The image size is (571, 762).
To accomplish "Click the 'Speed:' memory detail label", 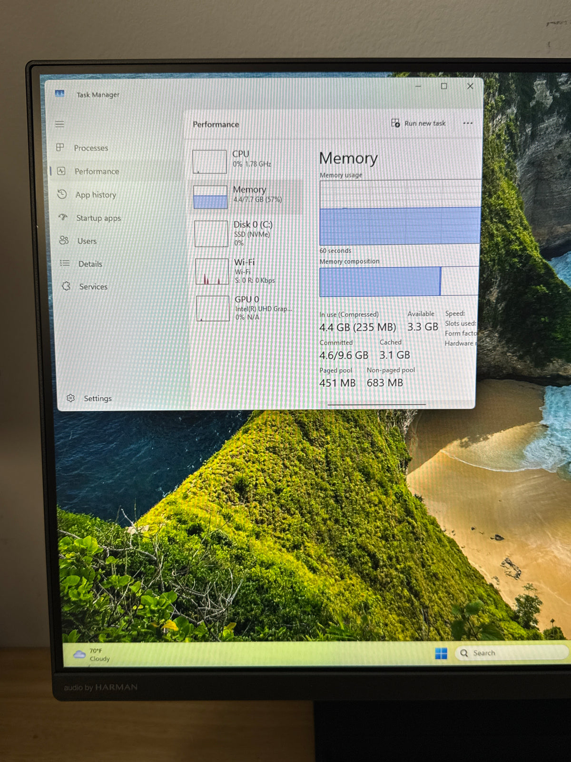I will [x=455, y=313].
